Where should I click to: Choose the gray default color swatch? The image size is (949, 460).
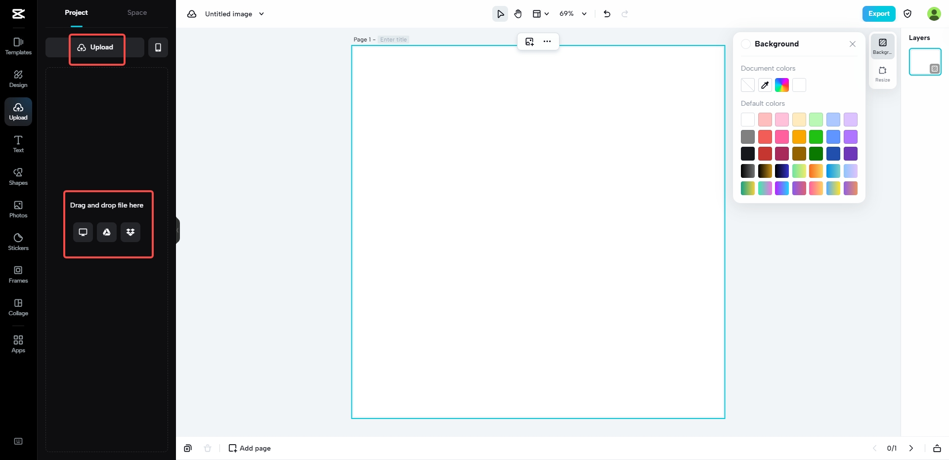(748, 137)
